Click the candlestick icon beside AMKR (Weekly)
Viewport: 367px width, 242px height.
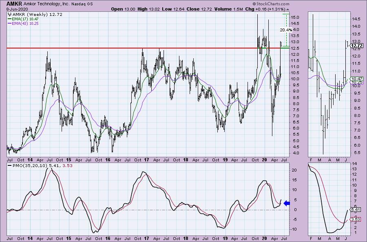point(10,14)
